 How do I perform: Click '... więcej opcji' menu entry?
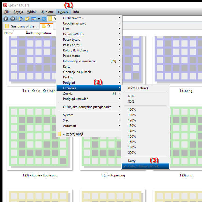point(89,134)
